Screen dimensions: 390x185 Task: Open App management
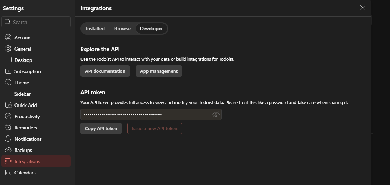click(159, 71)
